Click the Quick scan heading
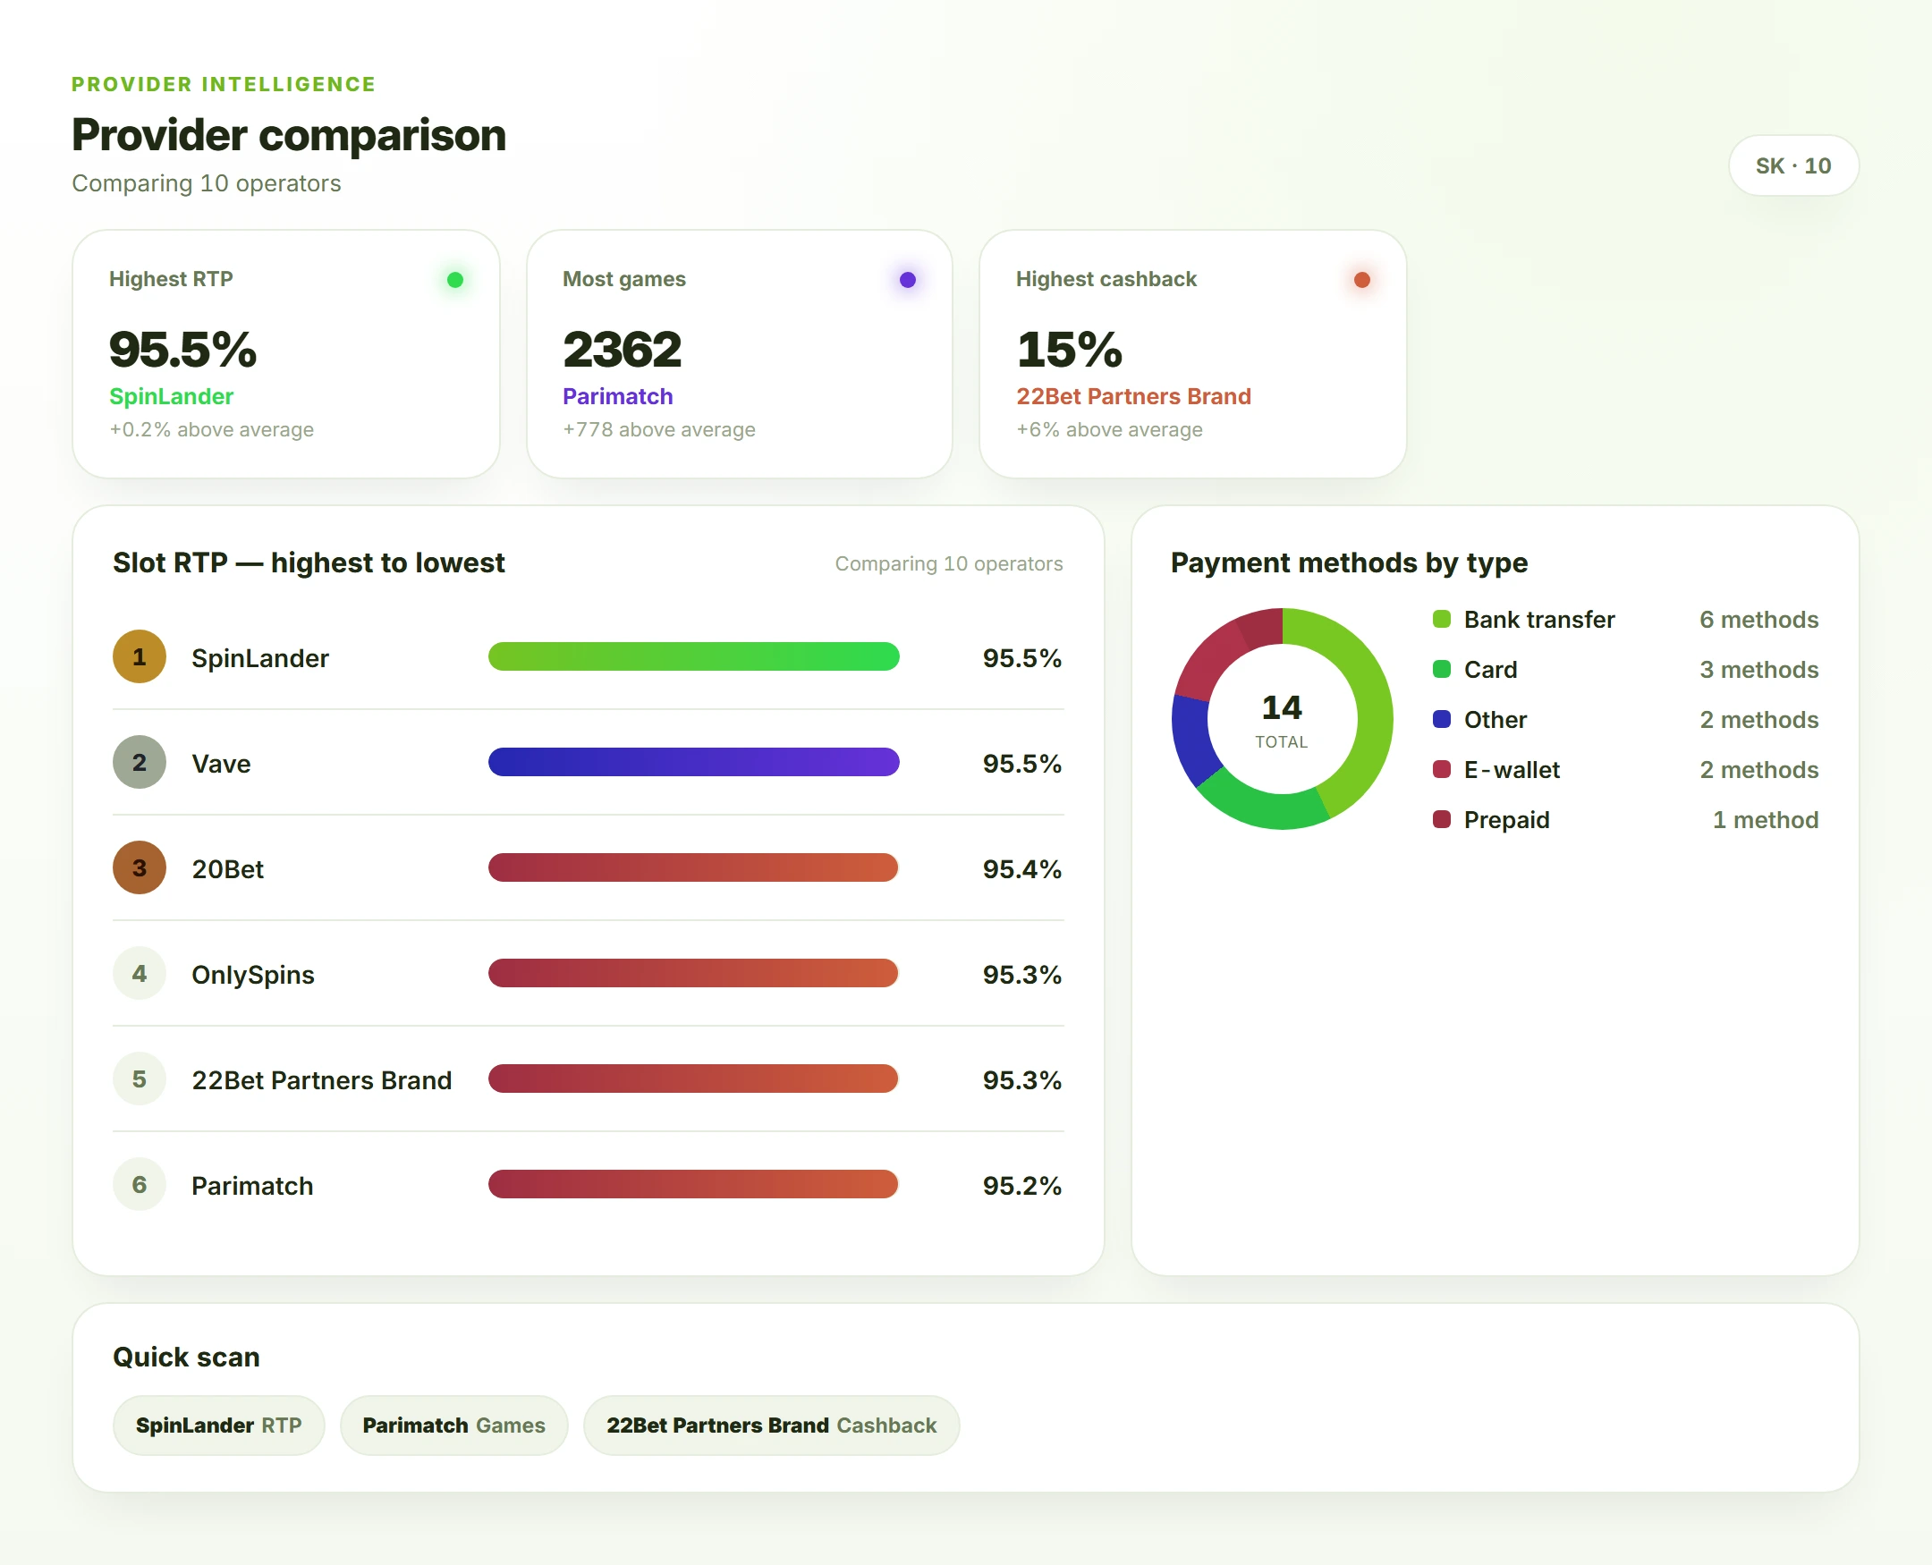Image resolution: width=1932 pixels, height=1565 pixels. (187, 1357)
